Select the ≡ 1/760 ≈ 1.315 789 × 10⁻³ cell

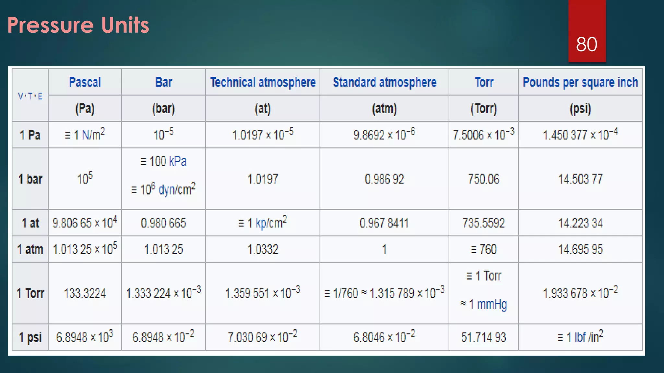385,293
